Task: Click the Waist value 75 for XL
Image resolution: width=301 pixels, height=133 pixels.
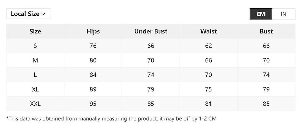Action: (209, 89)
